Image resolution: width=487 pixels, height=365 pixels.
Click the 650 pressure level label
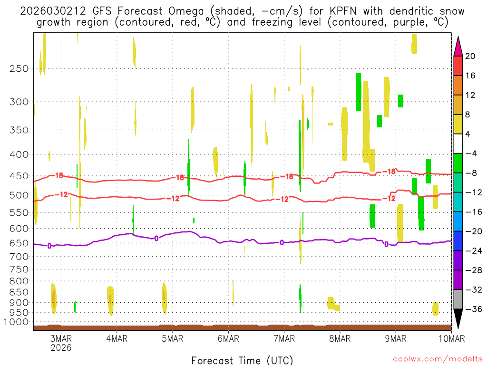click(19, 243)
